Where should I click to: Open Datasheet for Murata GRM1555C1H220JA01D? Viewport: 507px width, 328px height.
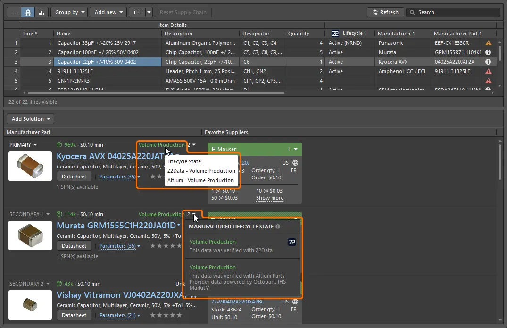(x=74, y=246)
